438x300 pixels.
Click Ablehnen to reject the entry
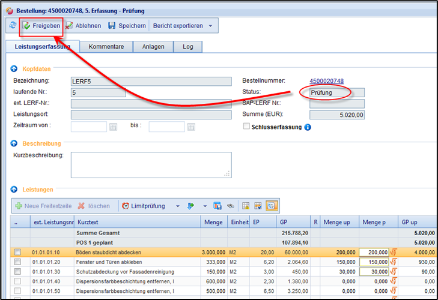pos(83,26)
